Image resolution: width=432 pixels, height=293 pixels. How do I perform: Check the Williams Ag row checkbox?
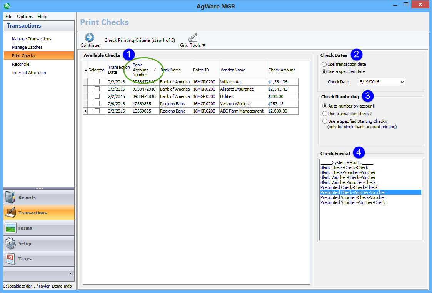(97, 82)
